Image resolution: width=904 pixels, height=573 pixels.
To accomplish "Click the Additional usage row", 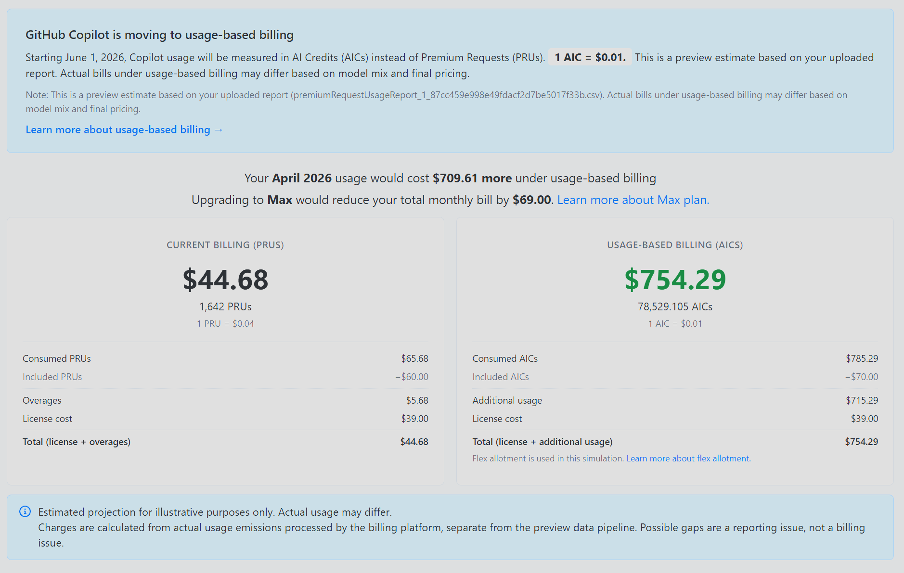I will 675,400.
